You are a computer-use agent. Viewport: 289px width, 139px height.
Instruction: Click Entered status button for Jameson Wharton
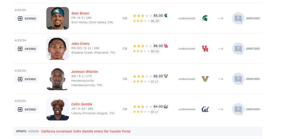tap(27, 79)
